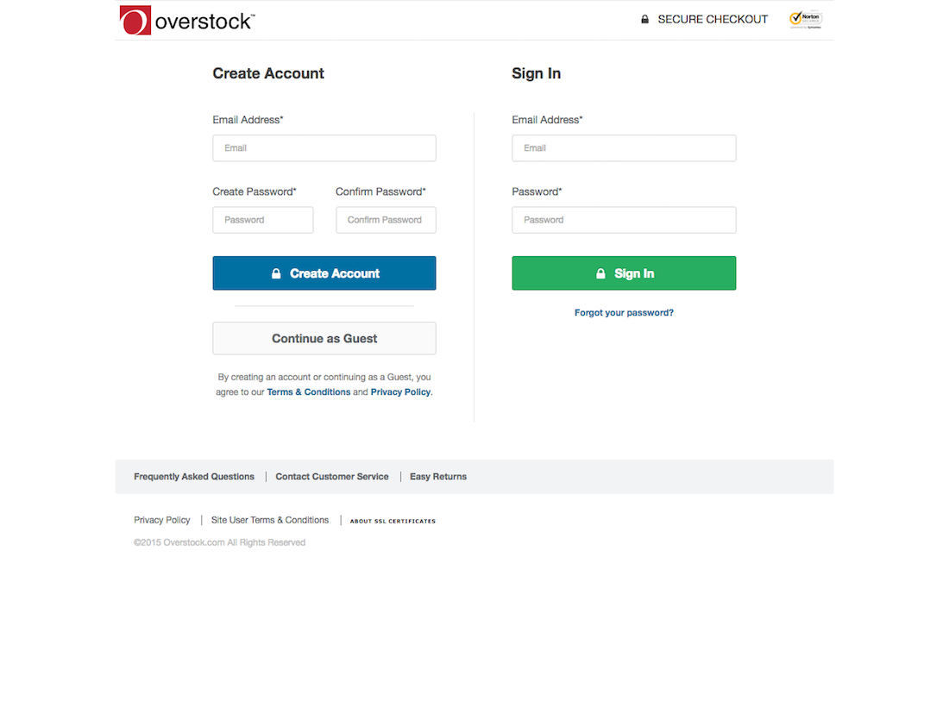The image size is (949, 714).
Task: Open Site User Terms & Conditions
Action: [x=269, y=520]
